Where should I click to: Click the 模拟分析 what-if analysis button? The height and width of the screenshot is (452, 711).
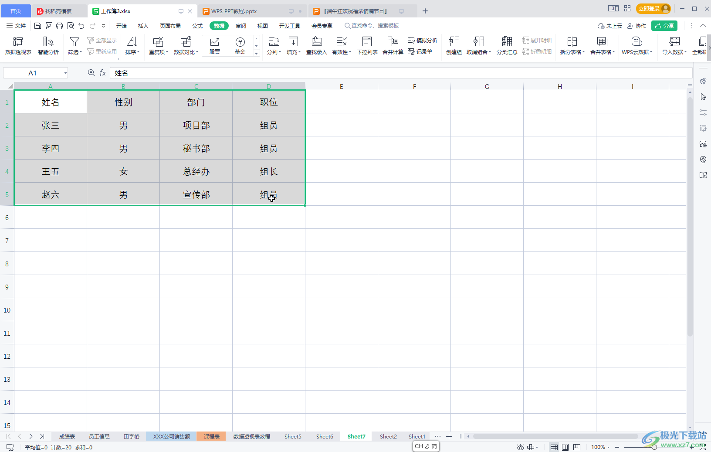422,40
